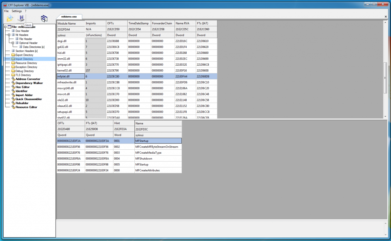This screenshot has height=241, width=391.
Task: Open Section Headers in the tree
Action: pos(26,51)
